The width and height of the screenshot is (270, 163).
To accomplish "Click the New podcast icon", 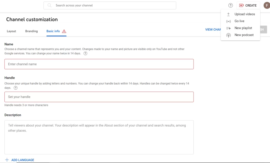I will click(x=228, y=35).
